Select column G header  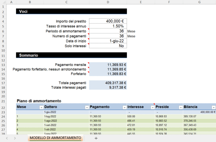(199, 2)
